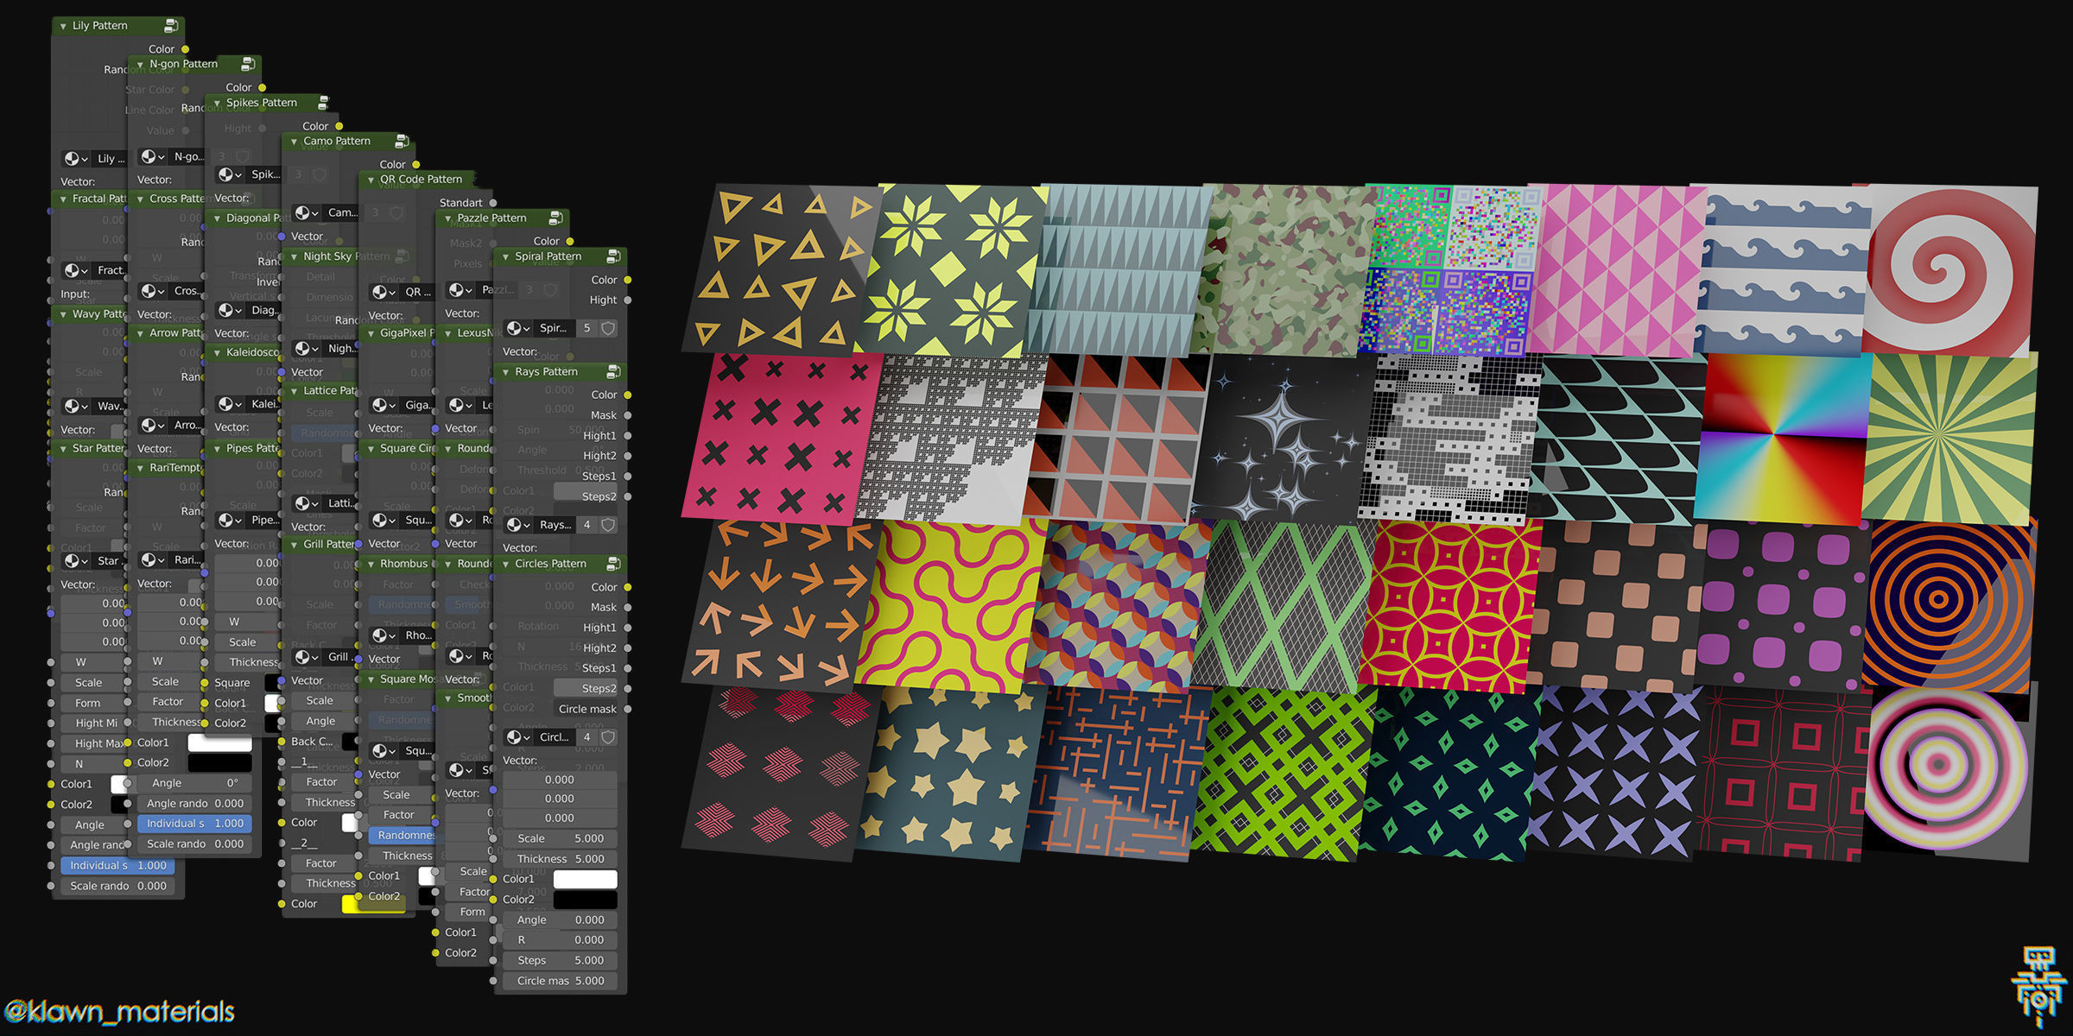Click node tree icon beside 'Grill' field
Viewport: 2073px width, 1036px height.
point(306,657)
